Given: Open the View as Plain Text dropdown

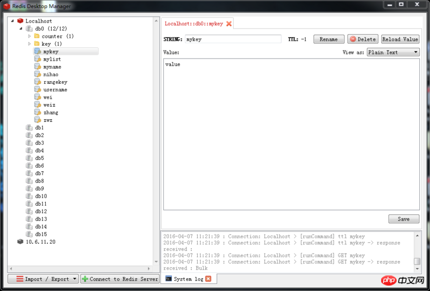Looking at the screenshot, I should point(393,52).
